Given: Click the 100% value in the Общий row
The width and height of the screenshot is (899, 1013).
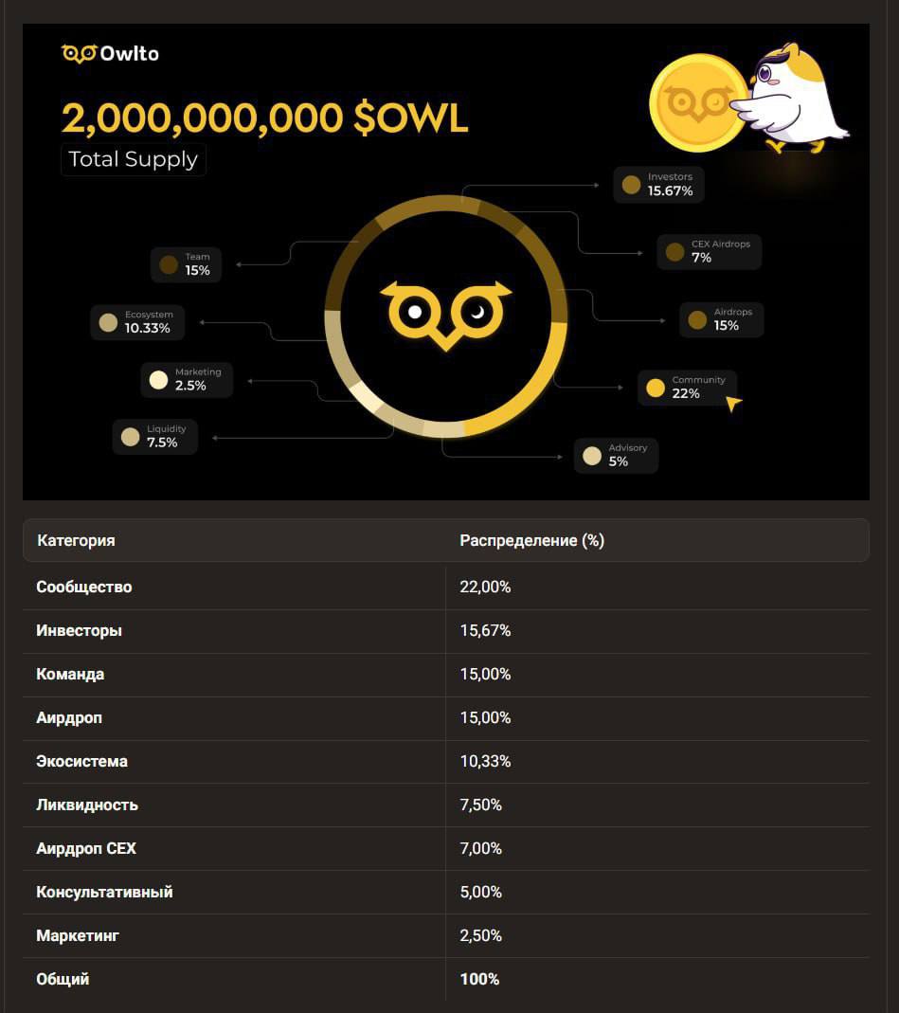Looking at the screenshot, I should tap(479, 979).
